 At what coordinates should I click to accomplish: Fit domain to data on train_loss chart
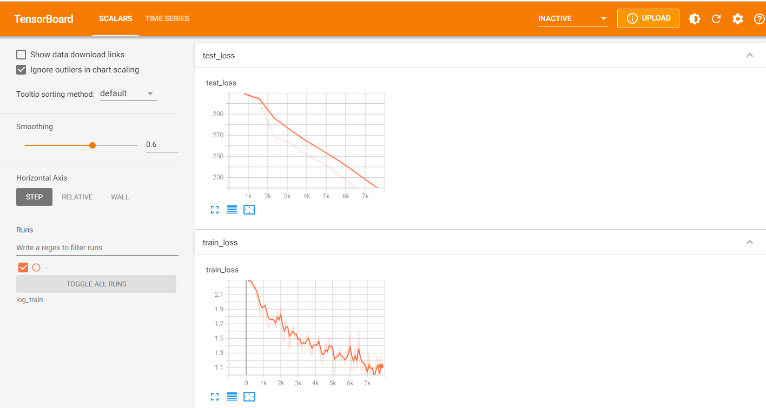click(249, 397)
